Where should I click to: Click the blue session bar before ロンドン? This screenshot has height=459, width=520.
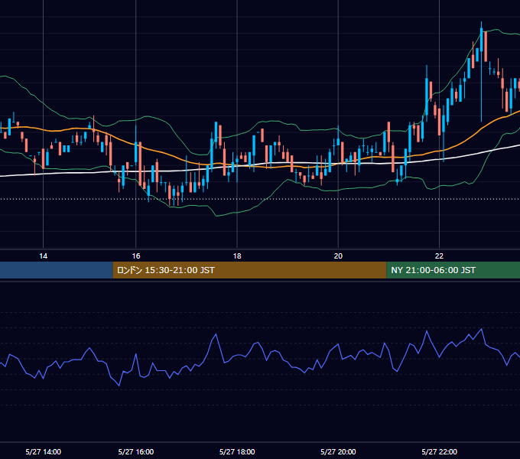point(57,270)
